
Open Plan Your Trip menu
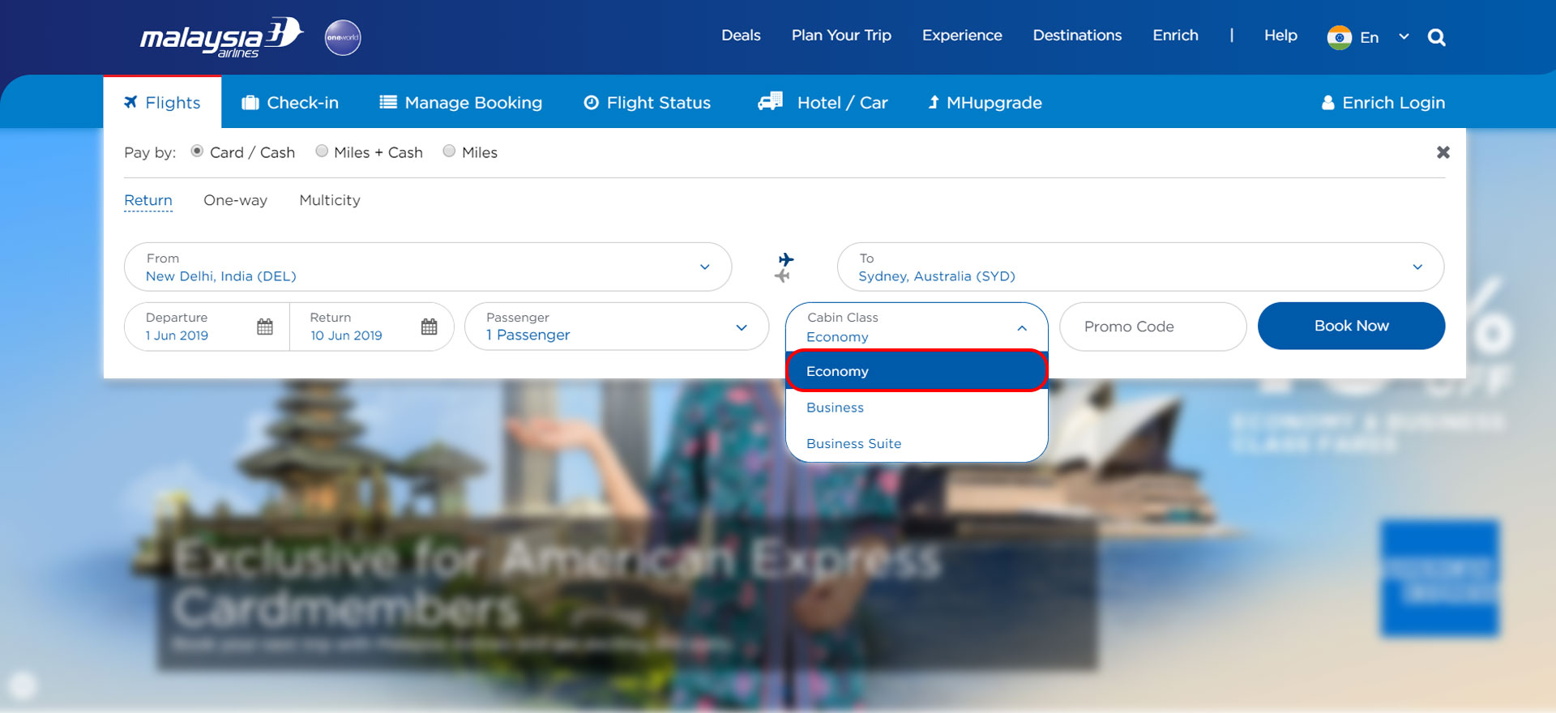coord(841,35)
